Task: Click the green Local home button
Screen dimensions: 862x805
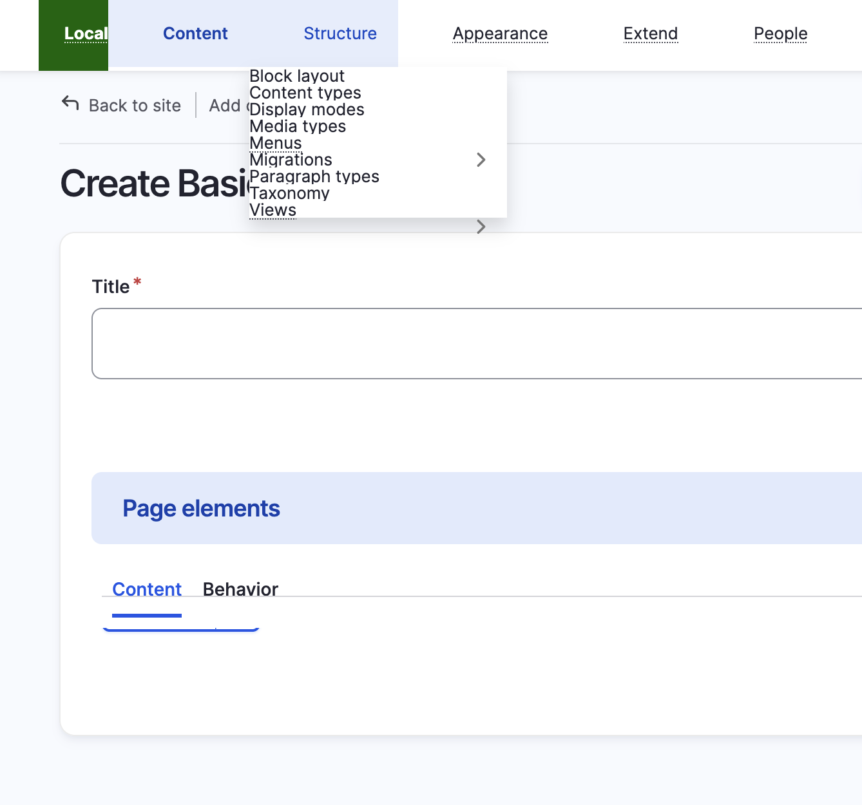Action: [x=73, y=33]
